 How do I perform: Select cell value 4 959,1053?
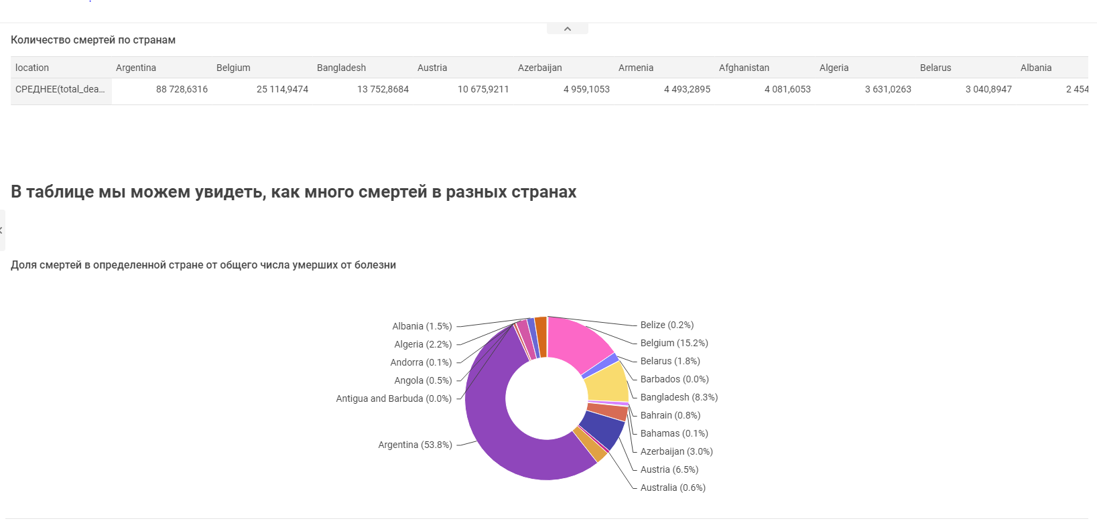pyautogui.click(x=586, y=89)
